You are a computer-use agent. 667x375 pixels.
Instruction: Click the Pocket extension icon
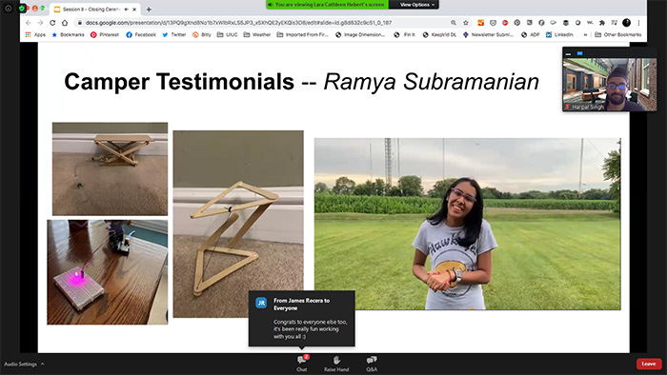pos(493,23)
